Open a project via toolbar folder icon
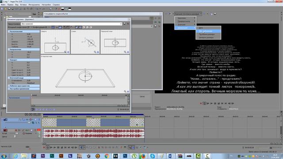The image size is (283, 159). click(6, 9)
